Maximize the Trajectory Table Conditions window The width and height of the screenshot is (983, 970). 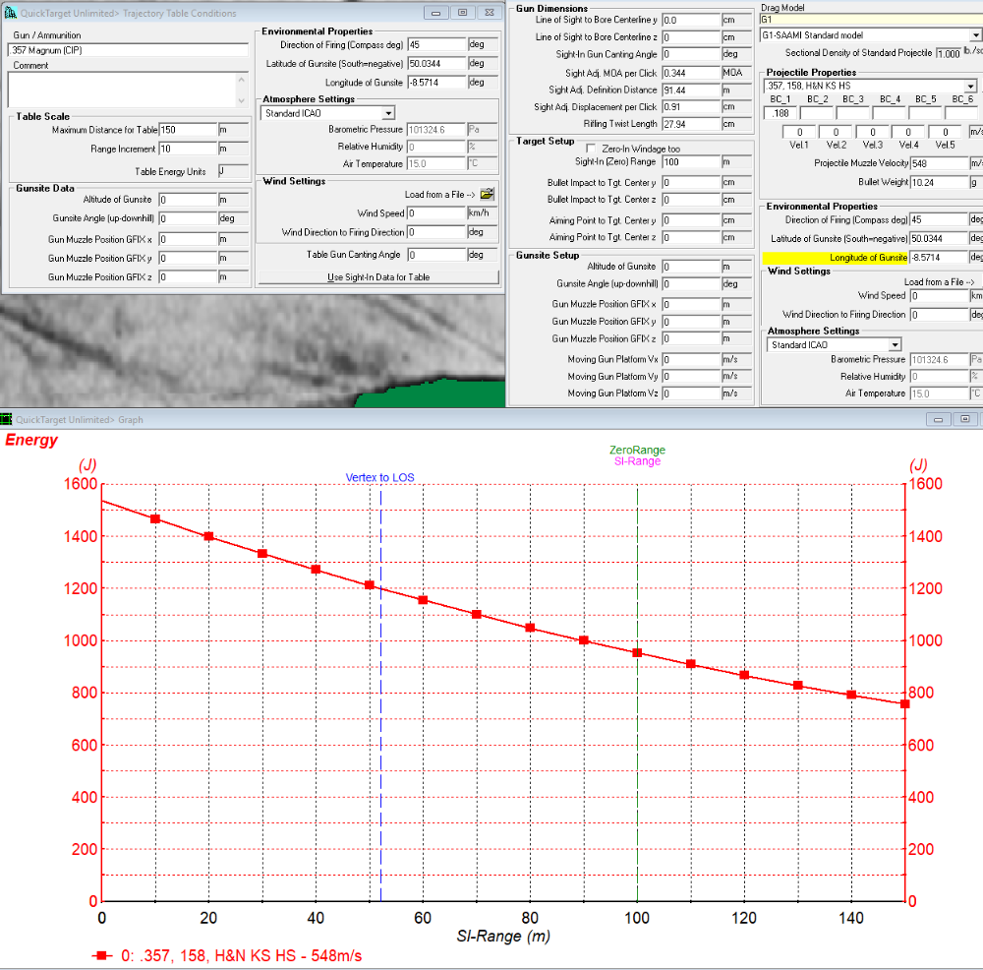(463, 13)
